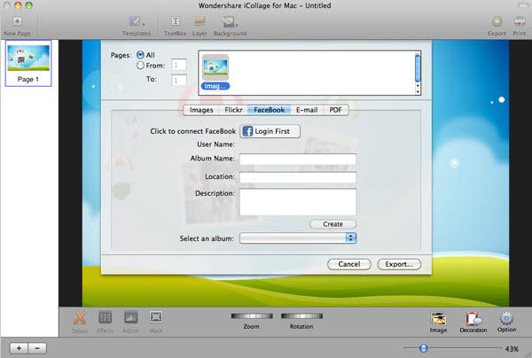Open the Effects icon in bottom bar
This screenshot has width=532, height=358.
[105, 317]
